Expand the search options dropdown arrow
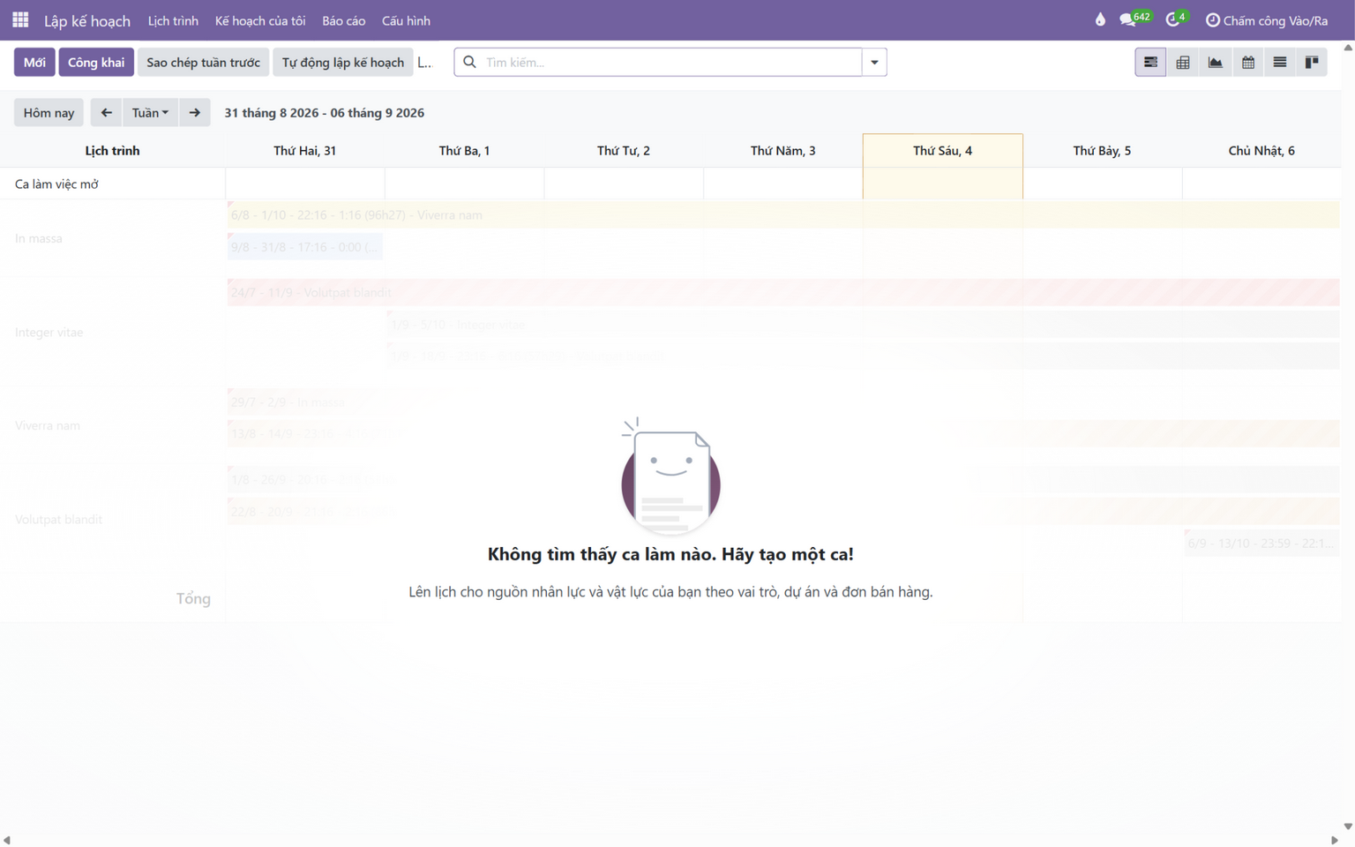1355x847 pixels. 874,62
